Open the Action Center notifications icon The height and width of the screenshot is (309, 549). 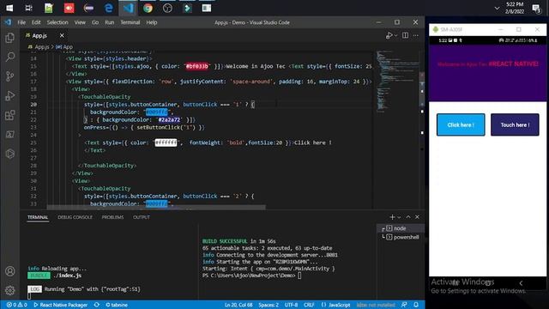pos(536,8)
